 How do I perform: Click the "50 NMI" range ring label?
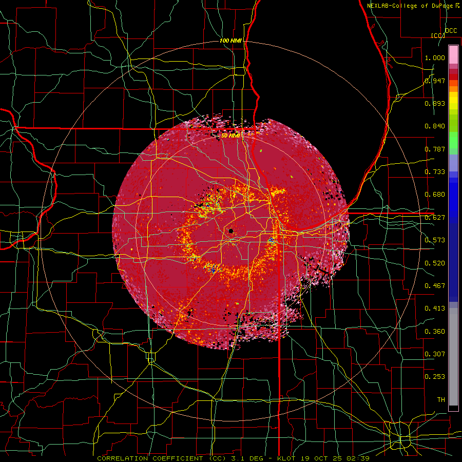pyautogui.click(x=230, y=136)
